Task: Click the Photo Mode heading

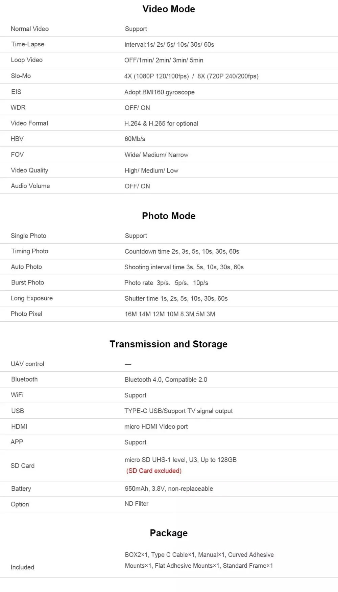Action: coord(169,216)
